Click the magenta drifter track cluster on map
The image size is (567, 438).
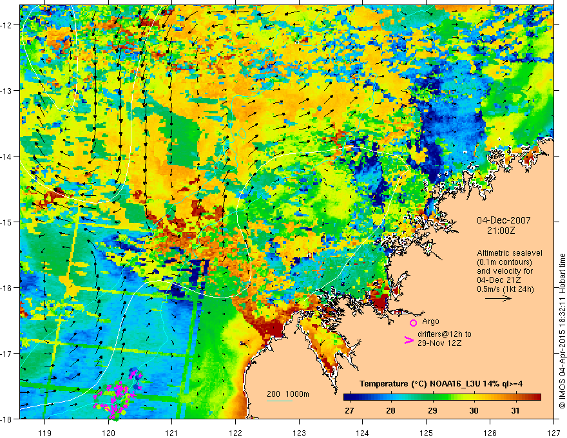click(117, 393)
